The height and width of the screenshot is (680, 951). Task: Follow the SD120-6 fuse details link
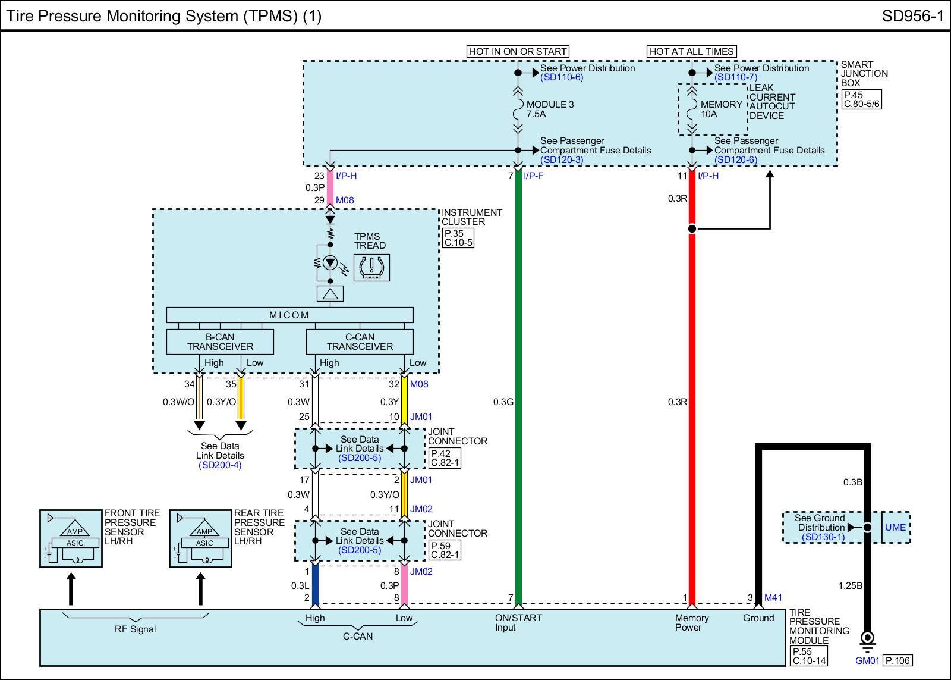pyautogui.click(x=736, y=160)
